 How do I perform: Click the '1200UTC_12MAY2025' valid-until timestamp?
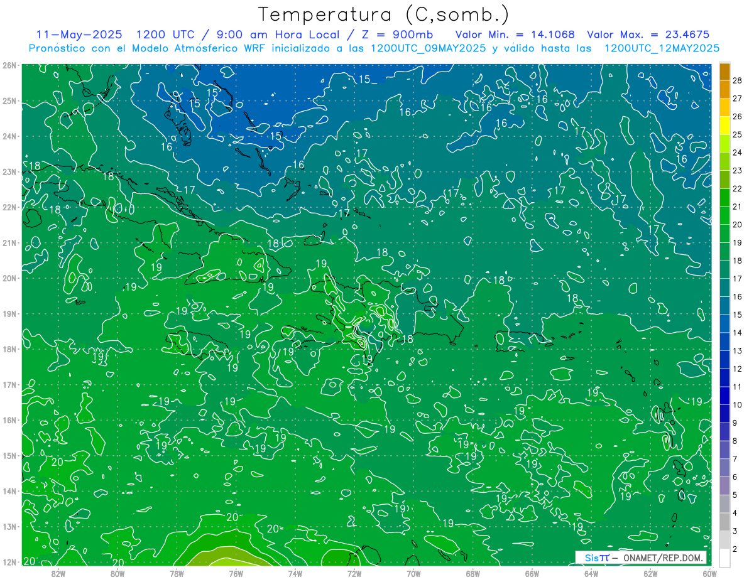pyautogui.click(x=661, y=48)
